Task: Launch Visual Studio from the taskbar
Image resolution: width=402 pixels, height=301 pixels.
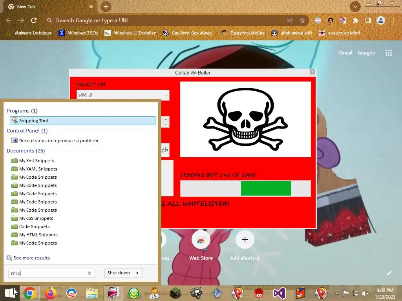Action: [280, 293]
